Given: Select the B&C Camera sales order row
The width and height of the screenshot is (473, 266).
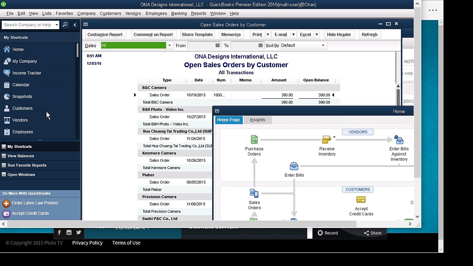Looking at the screenshot, I should tap(239, 95).
